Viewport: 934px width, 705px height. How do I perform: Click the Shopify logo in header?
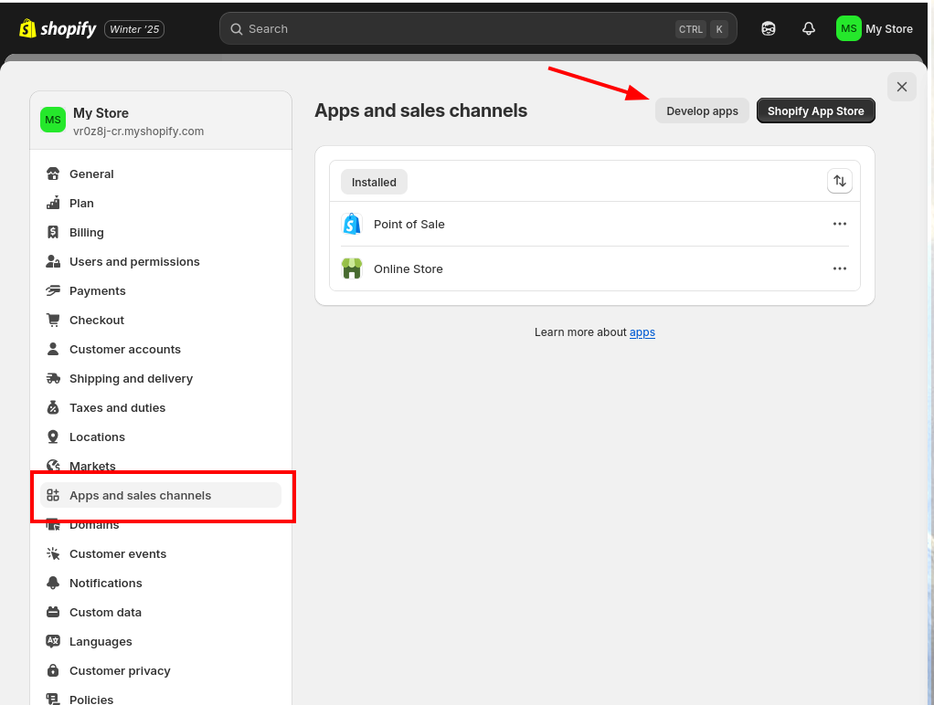tap(58, 28)
